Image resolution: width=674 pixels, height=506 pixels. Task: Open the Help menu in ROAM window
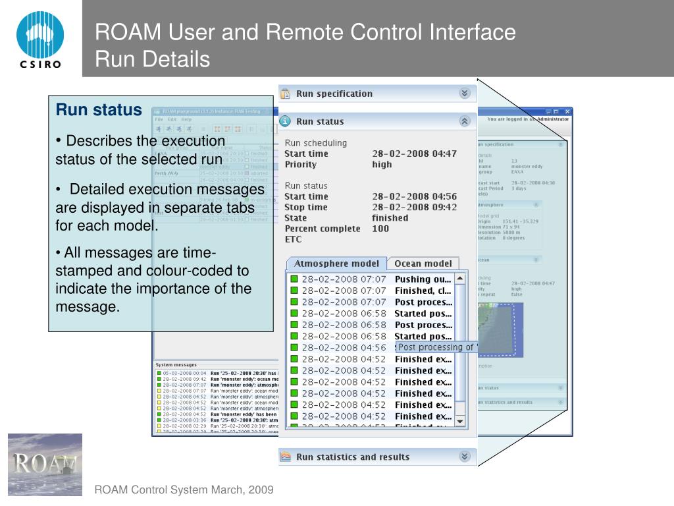pos(186,120)
